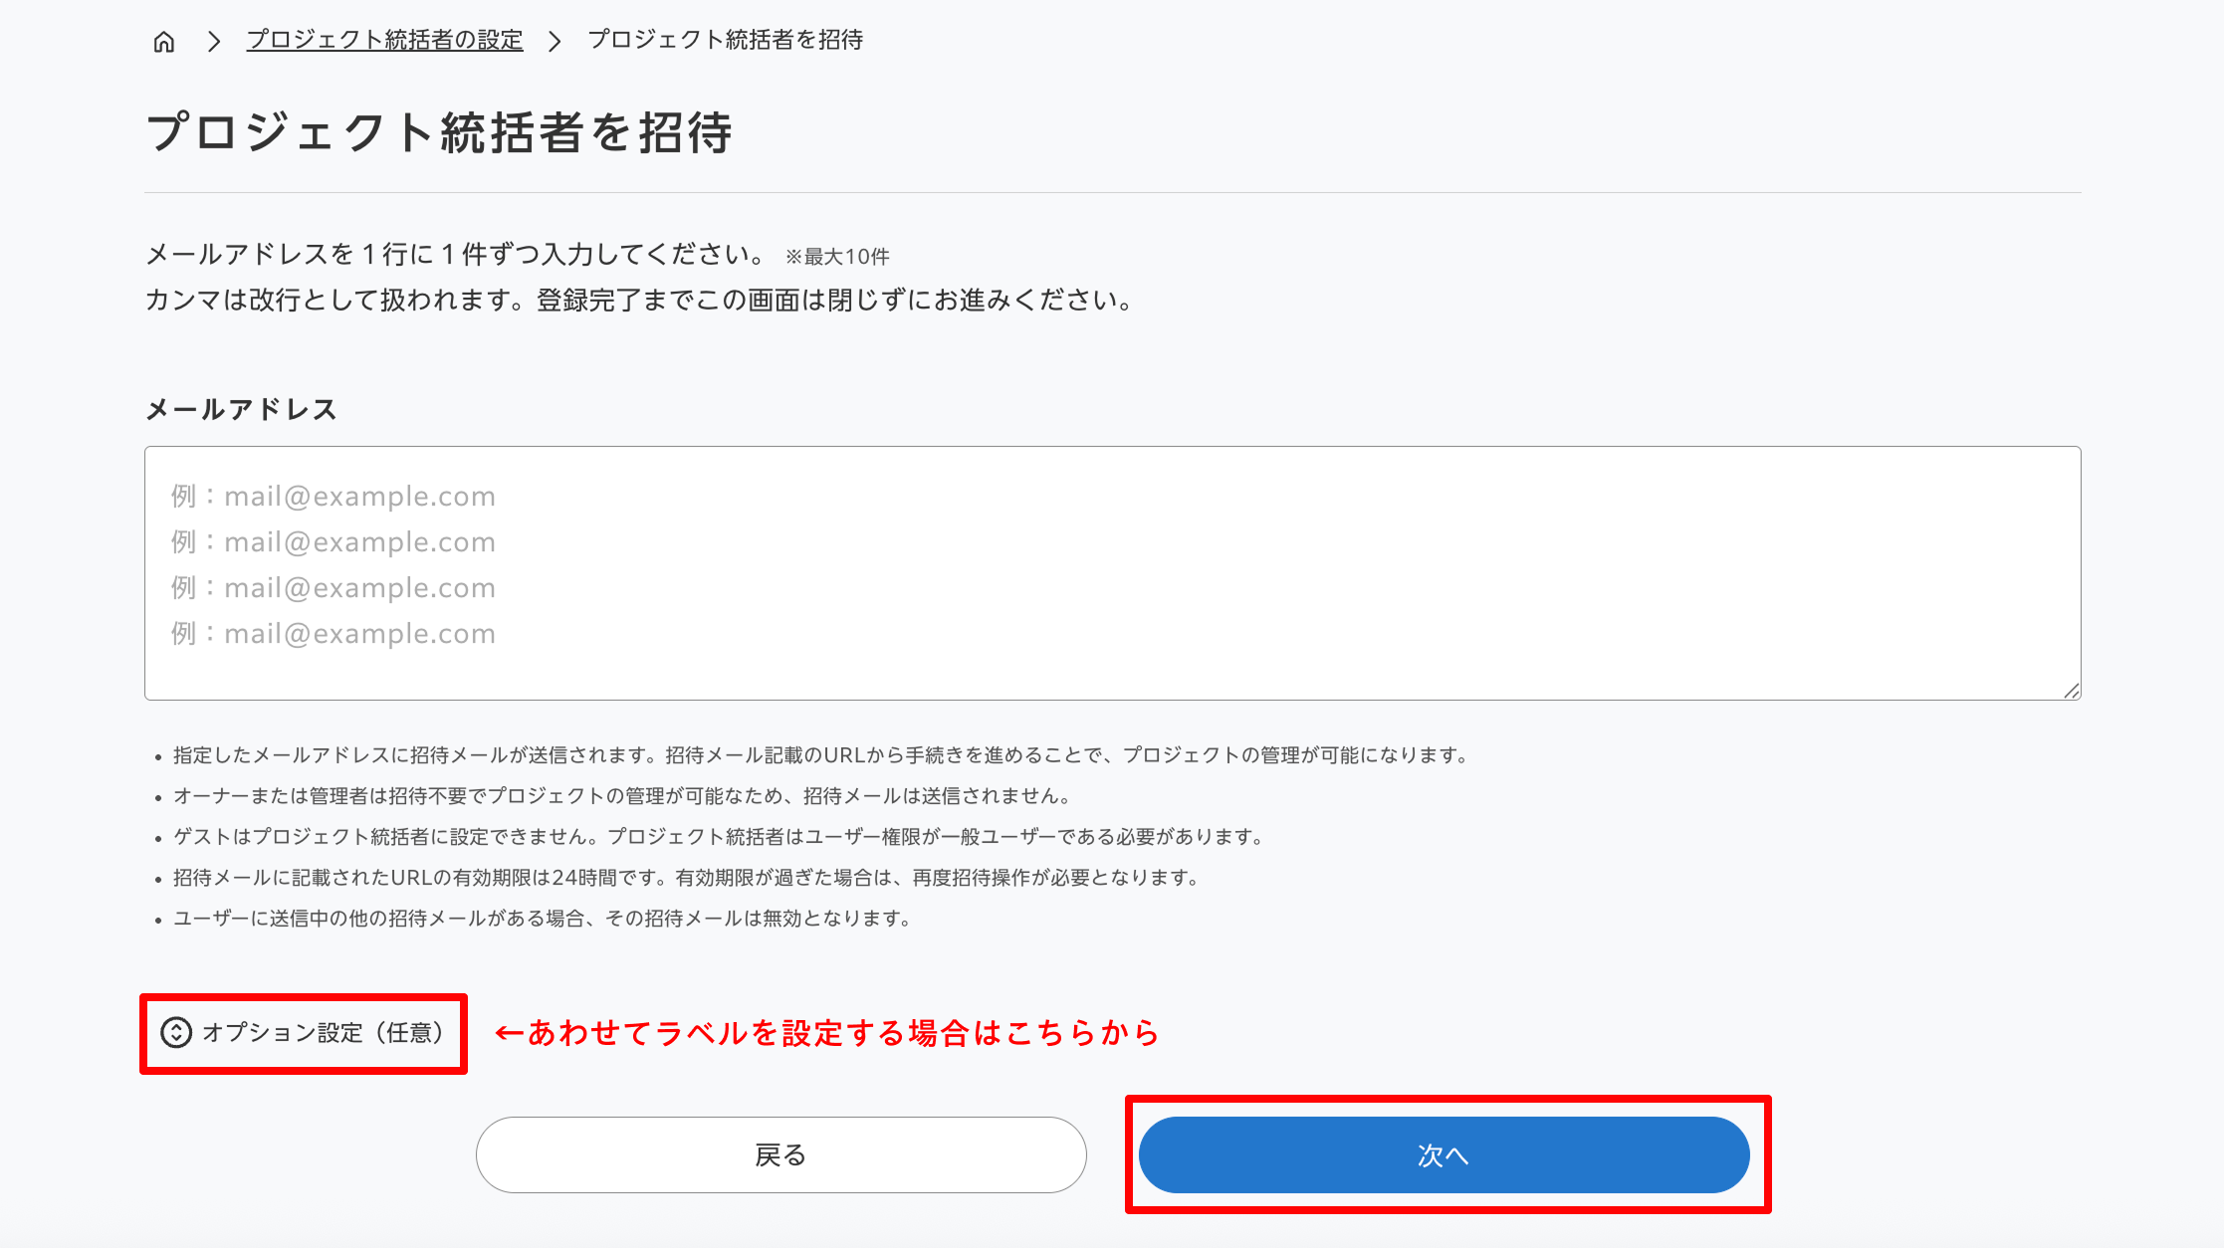The height and width of the screenshot is (1248, 2224).
Task: Click プロジェクト統括者を招待 breadcrumb text
Action: click(x=725, y=40)
